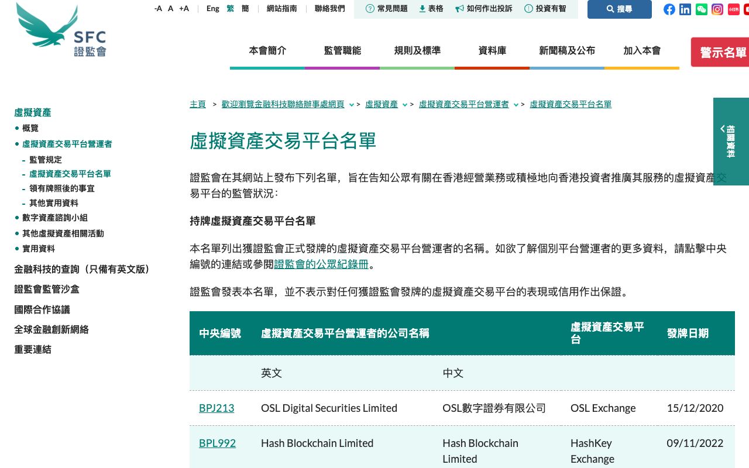The height and width of the screenshot is (468, 749).
Task: Open the SFC LinkedIn page icon
Action: (685, 9)
